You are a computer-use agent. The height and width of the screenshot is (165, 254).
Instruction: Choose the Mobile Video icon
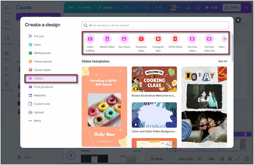coord(107,39)
